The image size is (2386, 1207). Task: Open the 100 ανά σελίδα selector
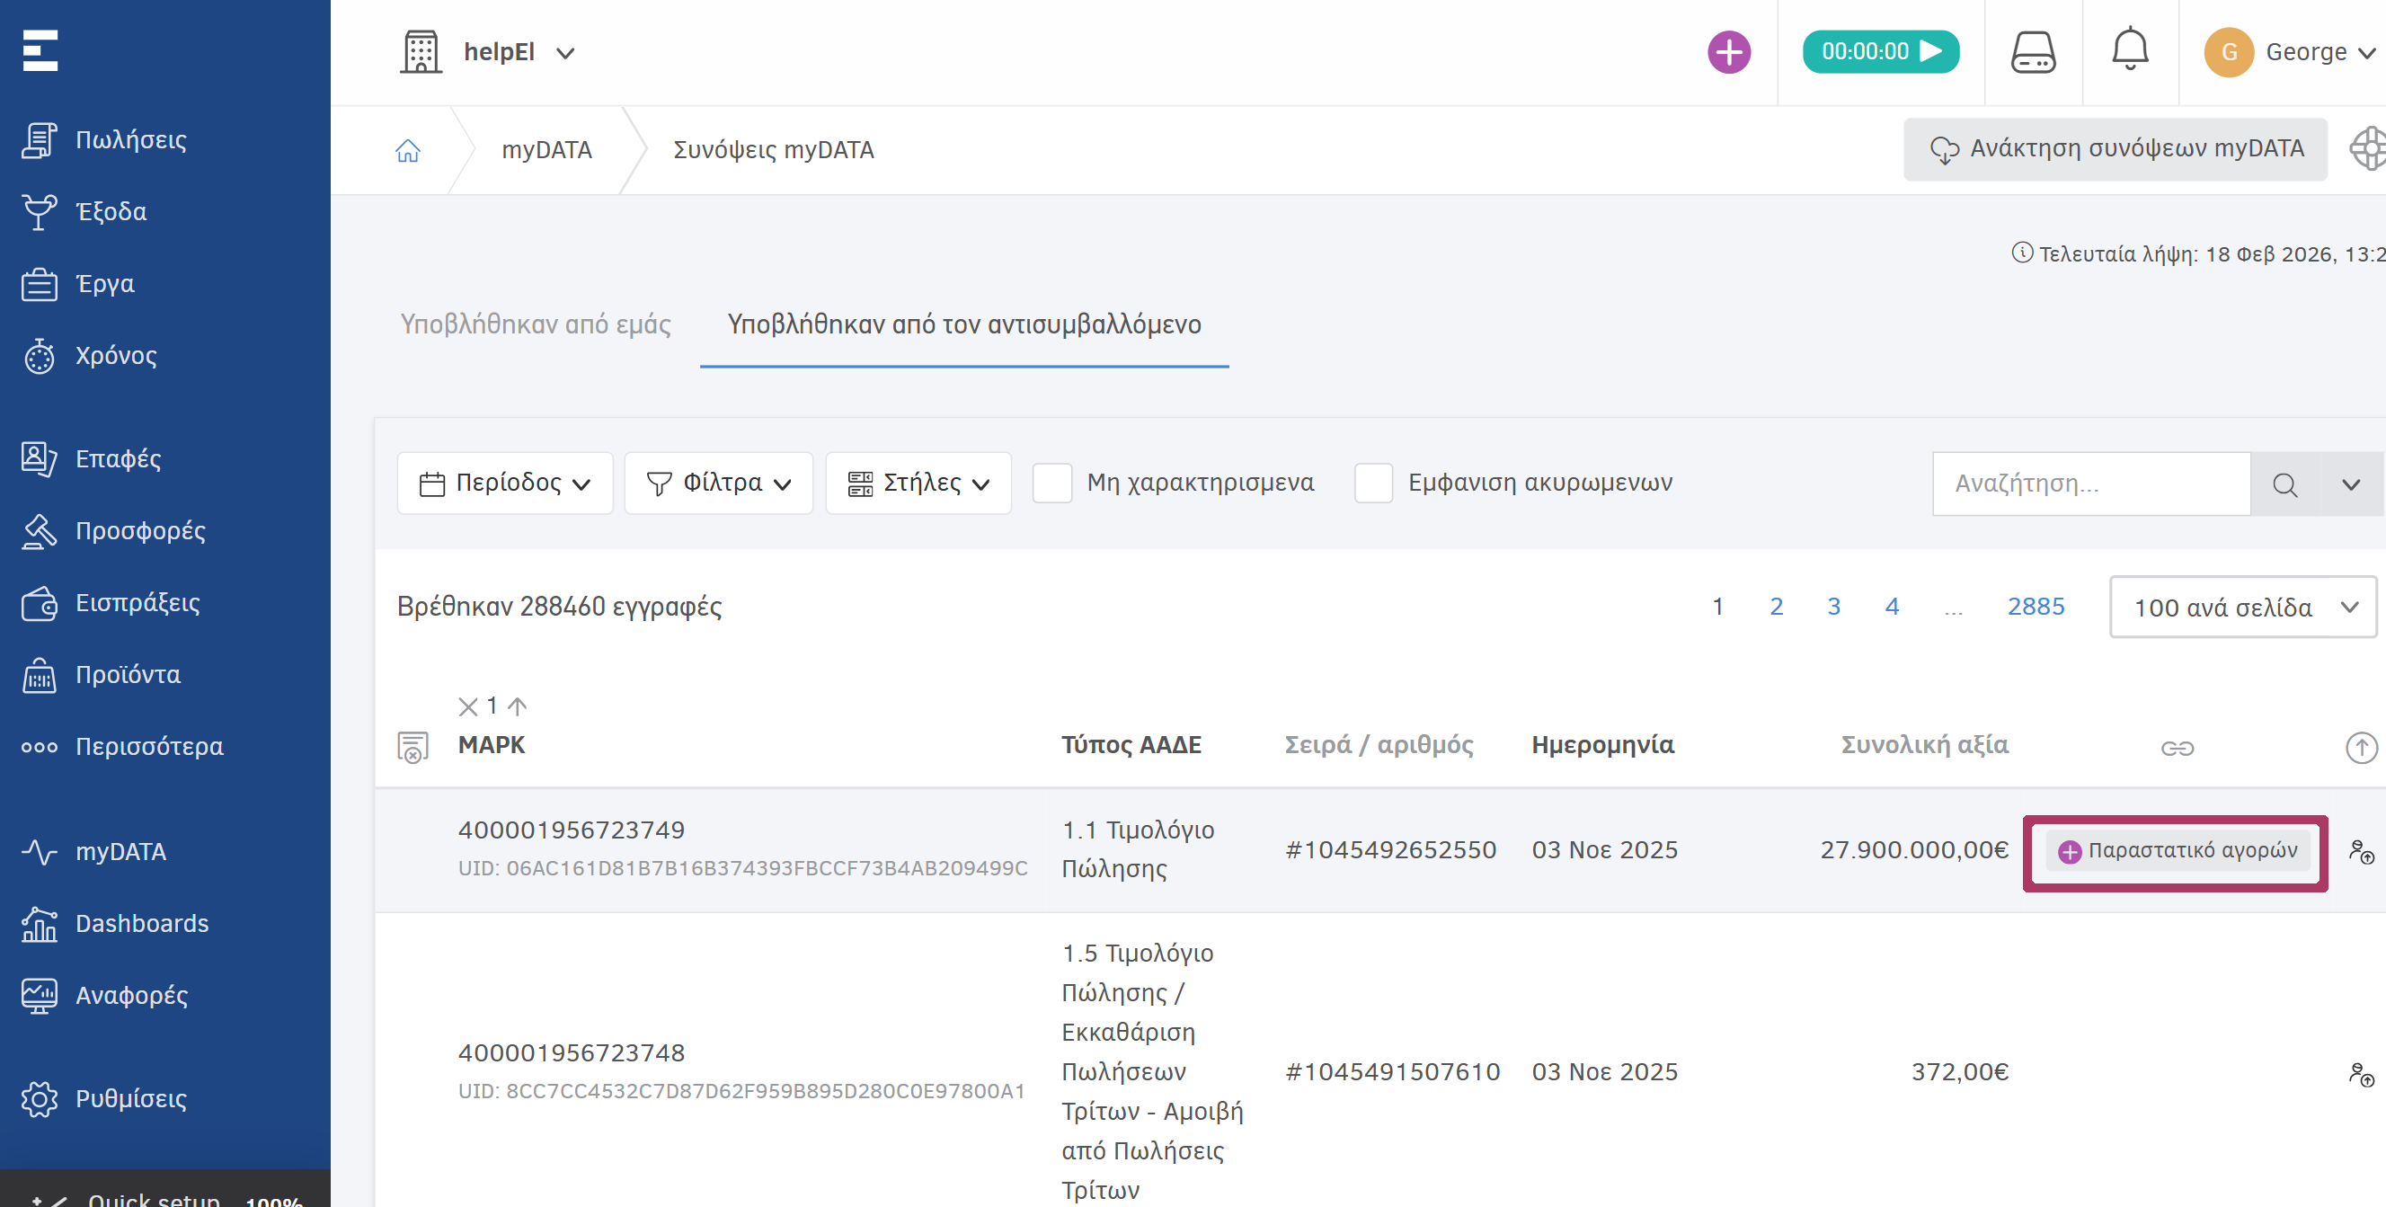(x=2242, y=607)
